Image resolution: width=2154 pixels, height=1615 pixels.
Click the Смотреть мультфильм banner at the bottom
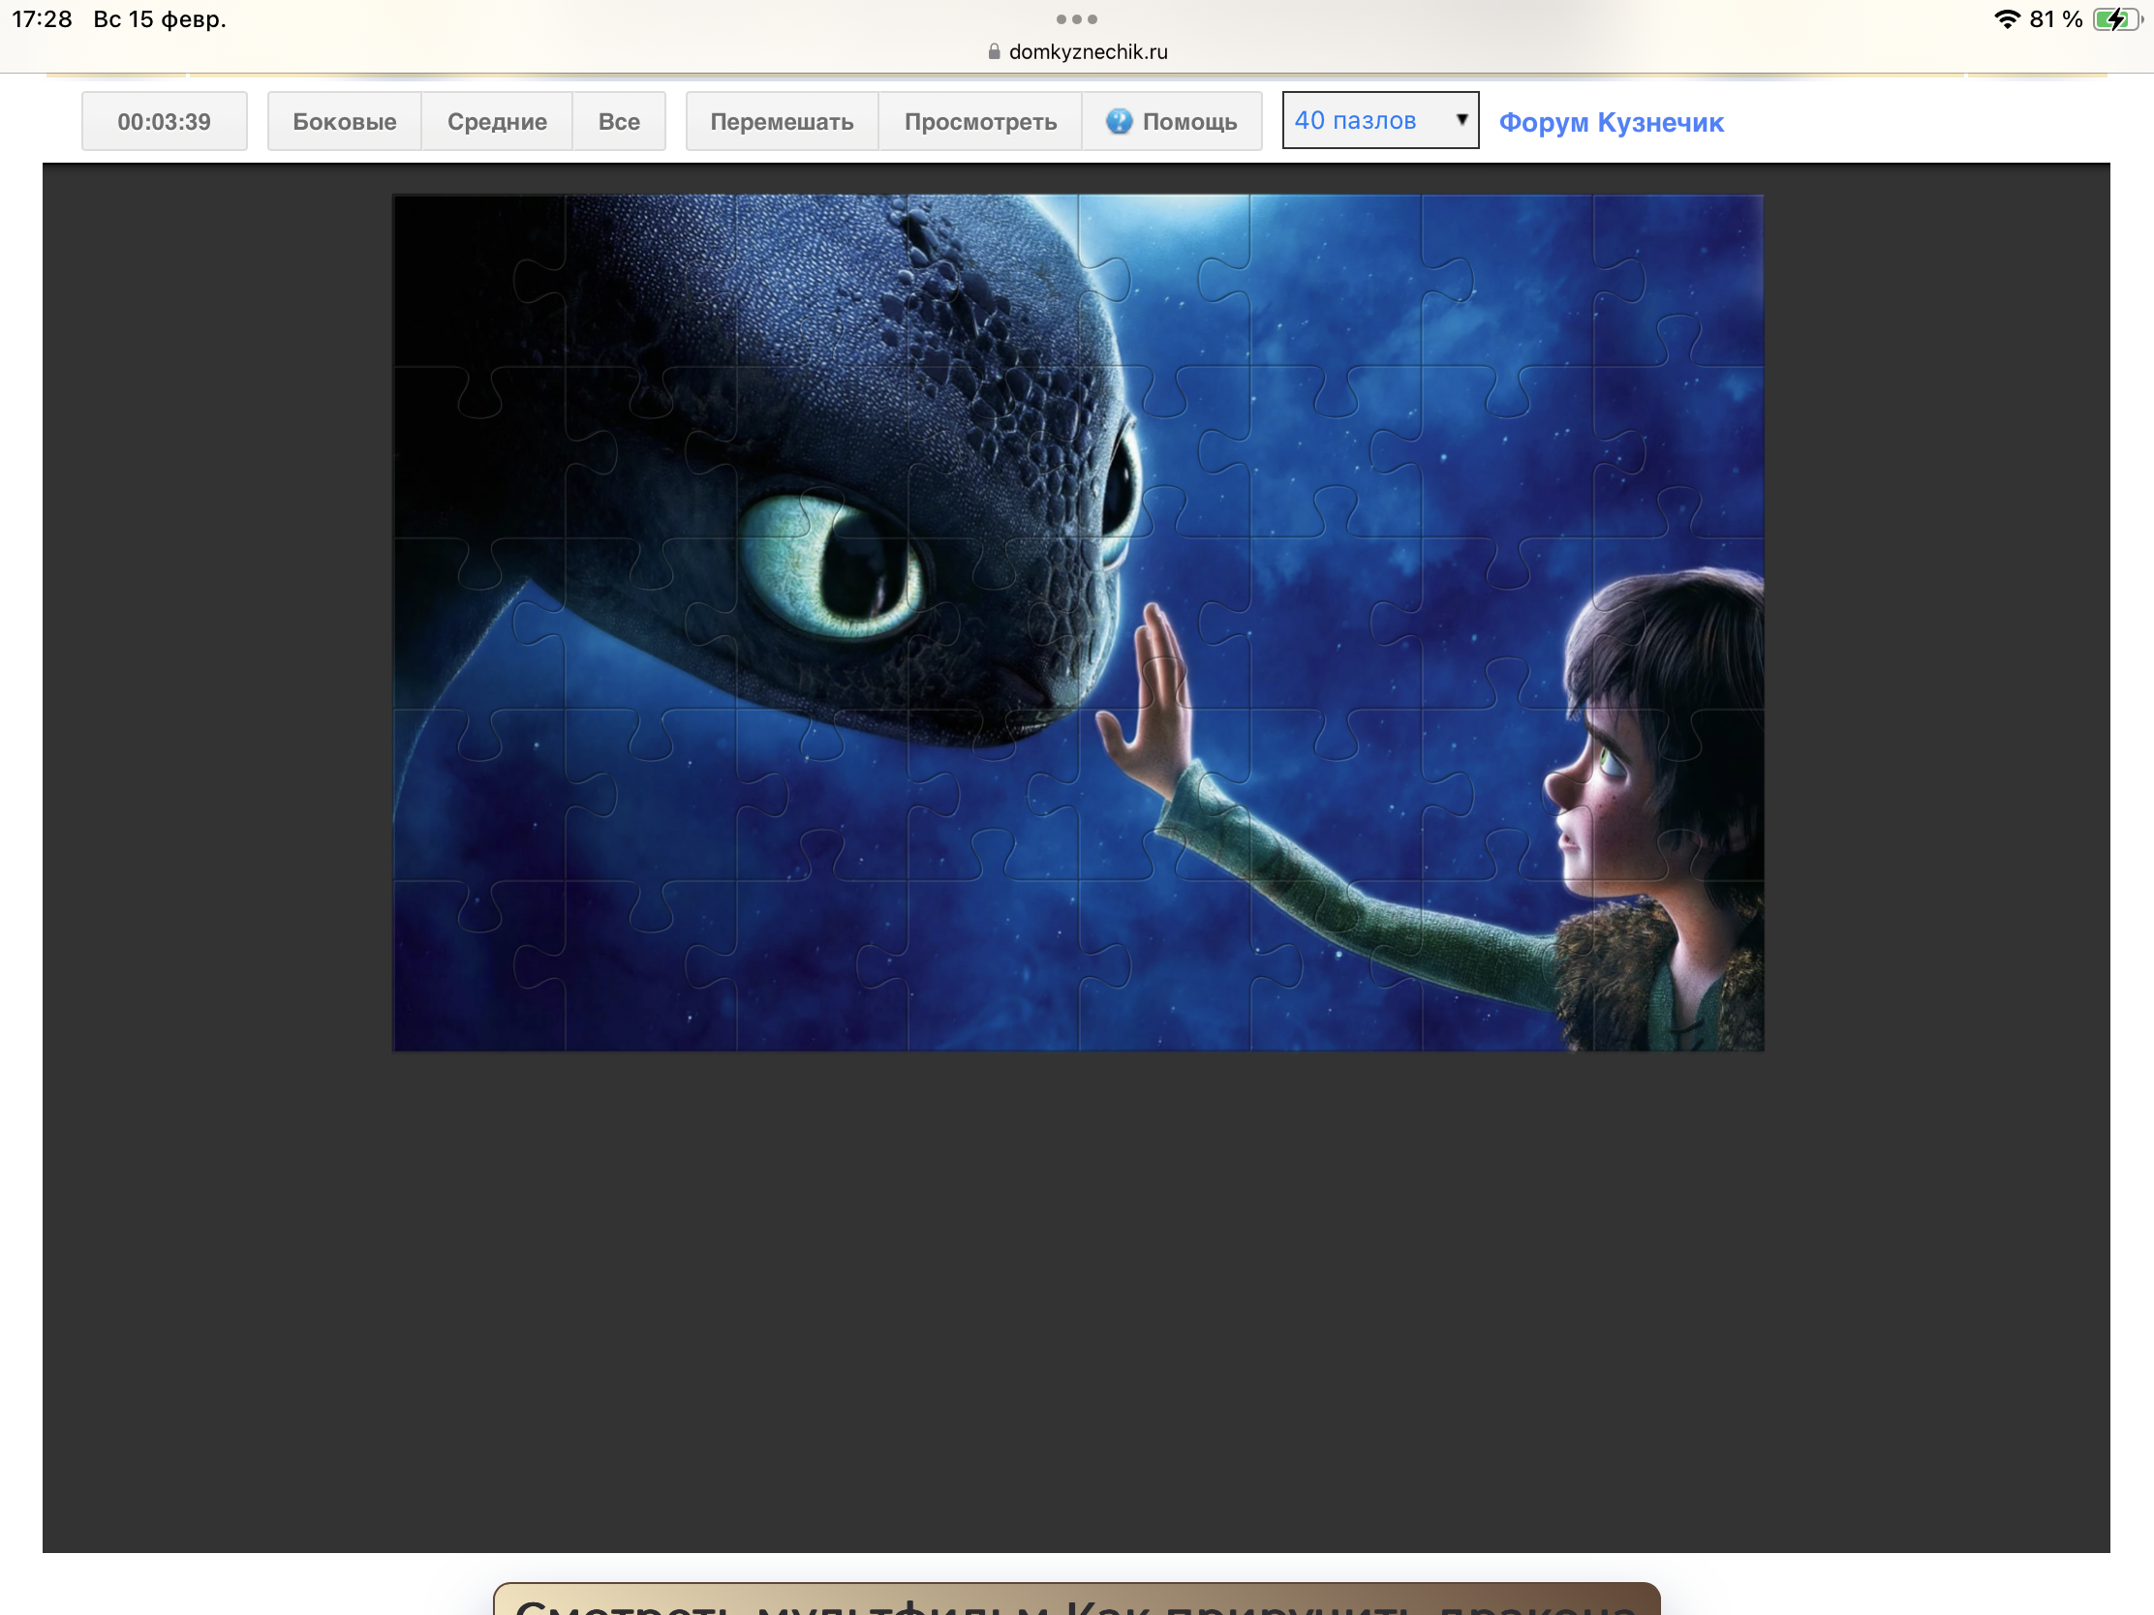1076,1600
